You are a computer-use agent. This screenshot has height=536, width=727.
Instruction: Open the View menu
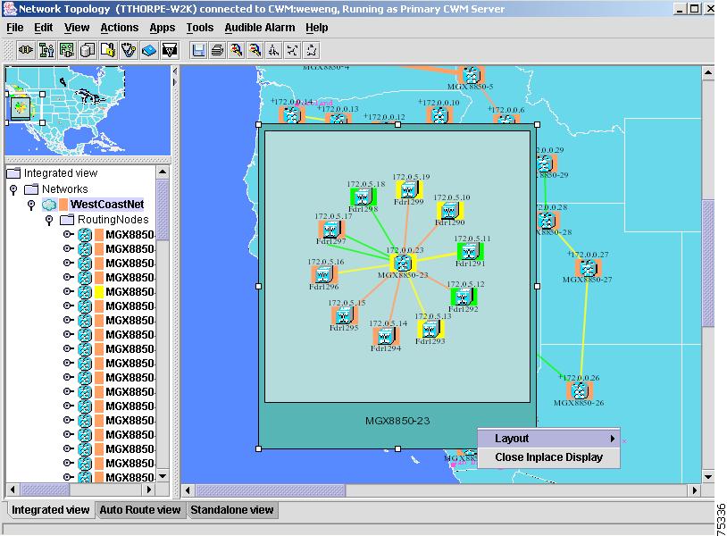coord(77,28)
